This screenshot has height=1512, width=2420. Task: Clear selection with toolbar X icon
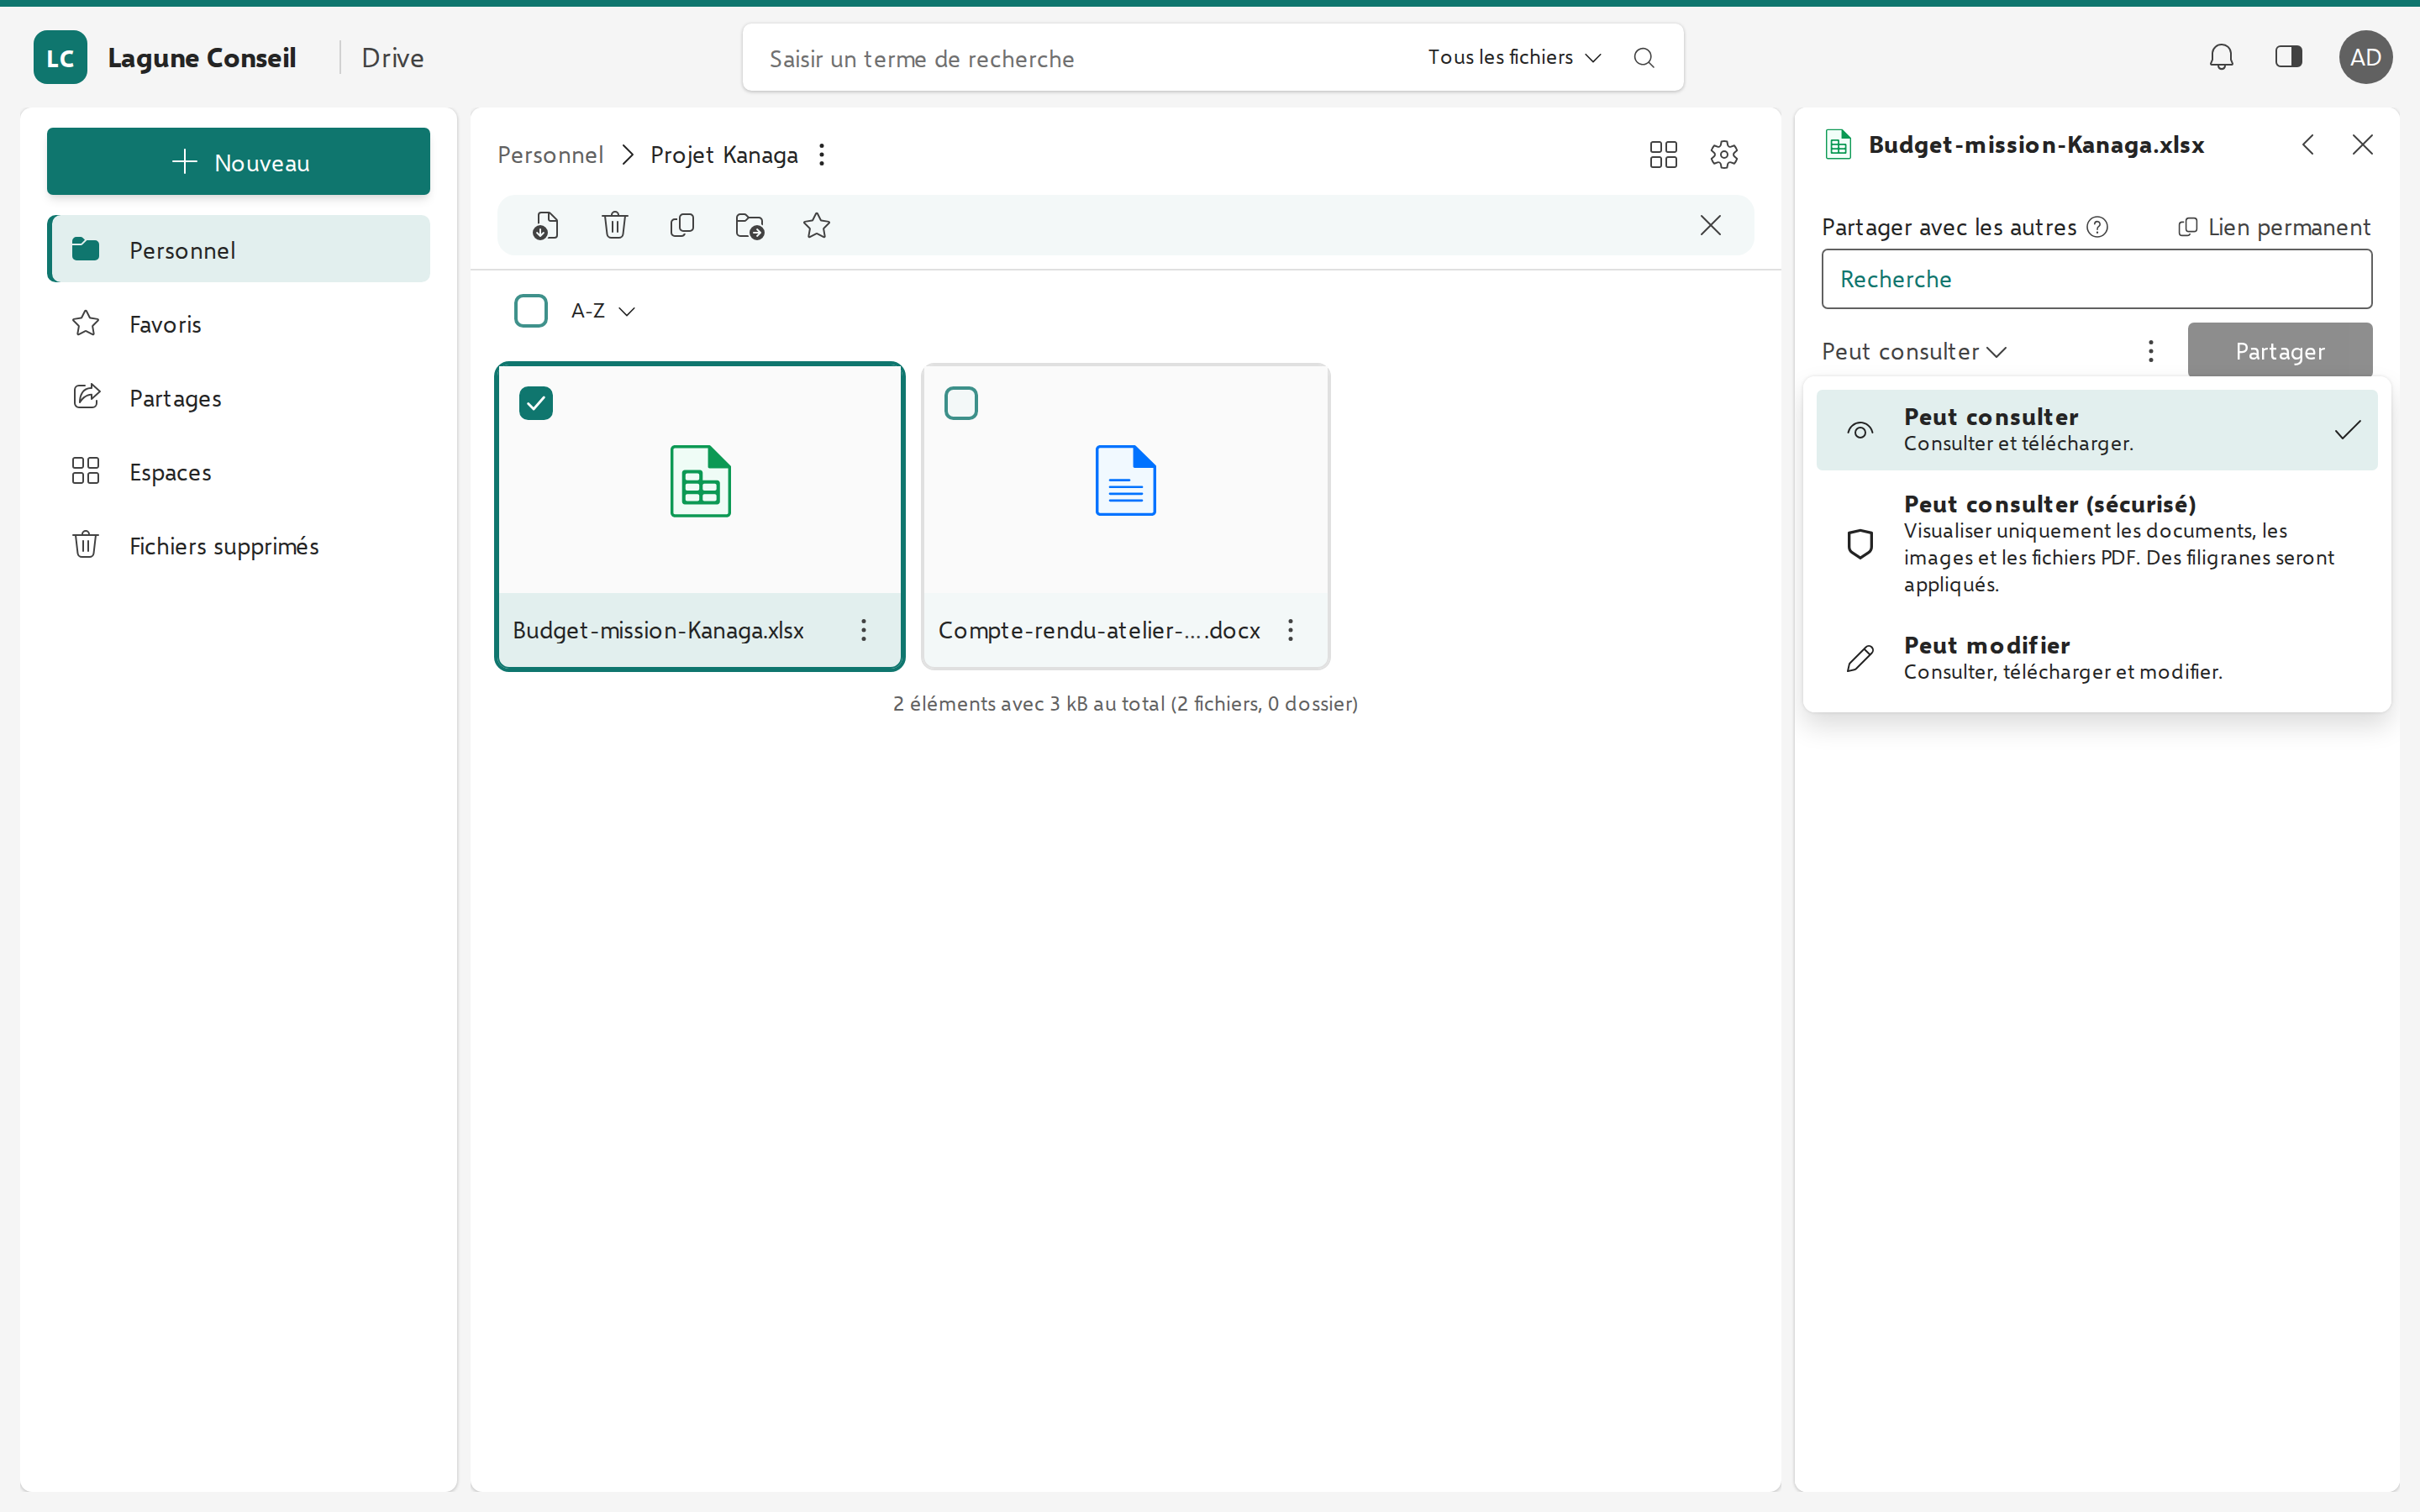[1710, 225]
